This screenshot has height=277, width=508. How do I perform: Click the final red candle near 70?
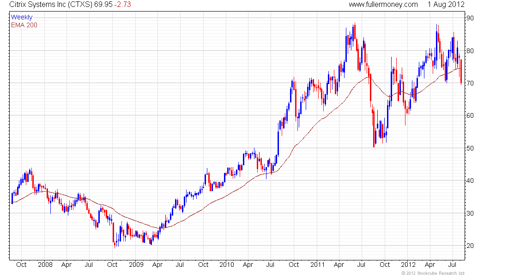pos(461,72)
